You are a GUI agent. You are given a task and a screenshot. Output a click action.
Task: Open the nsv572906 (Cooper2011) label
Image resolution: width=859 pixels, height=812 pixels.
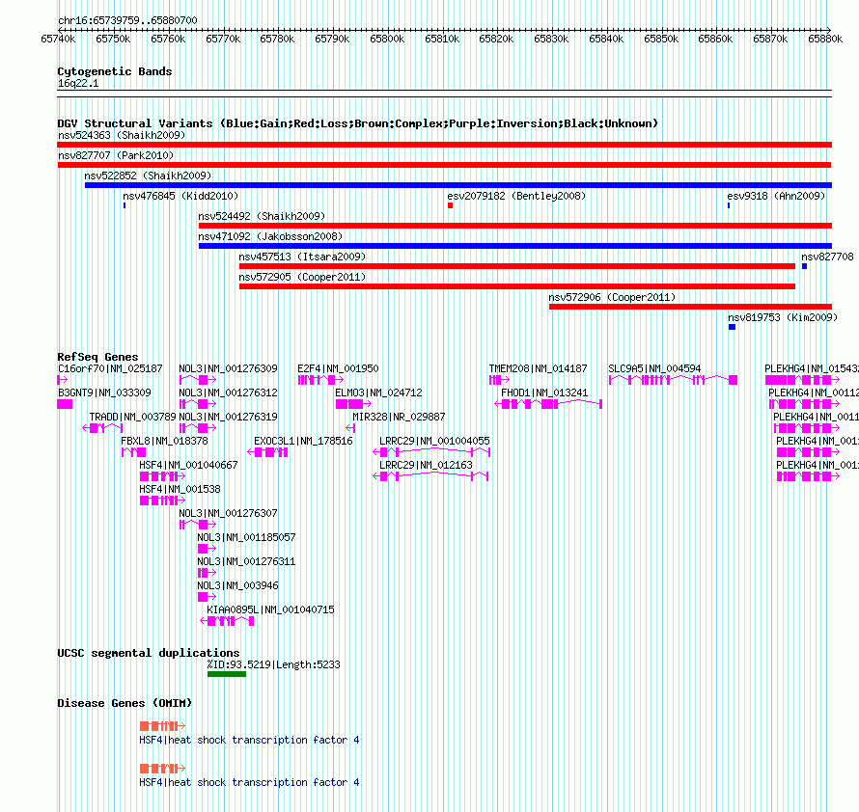point(612,297)
